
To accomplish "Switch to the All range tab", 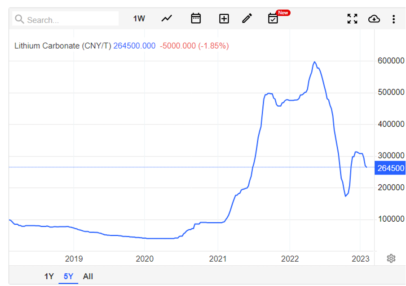I will pos(88,277).
